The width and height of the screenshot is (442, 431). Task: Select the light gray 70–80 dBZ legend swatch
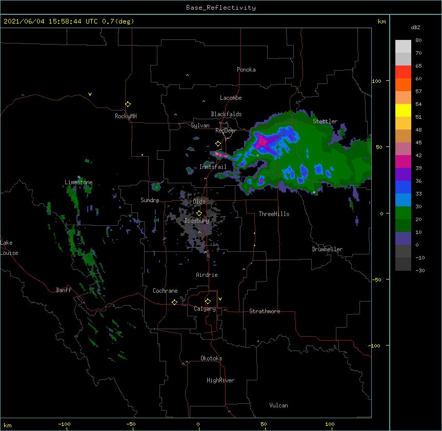pyautogui.click(x=403, y=47)
